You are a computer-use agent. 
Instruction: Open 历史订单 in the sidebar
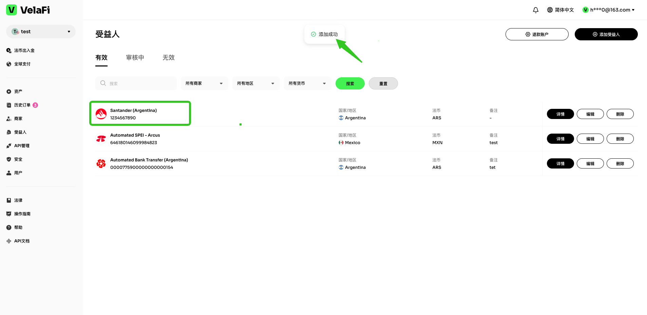click(x=22, y=105)
